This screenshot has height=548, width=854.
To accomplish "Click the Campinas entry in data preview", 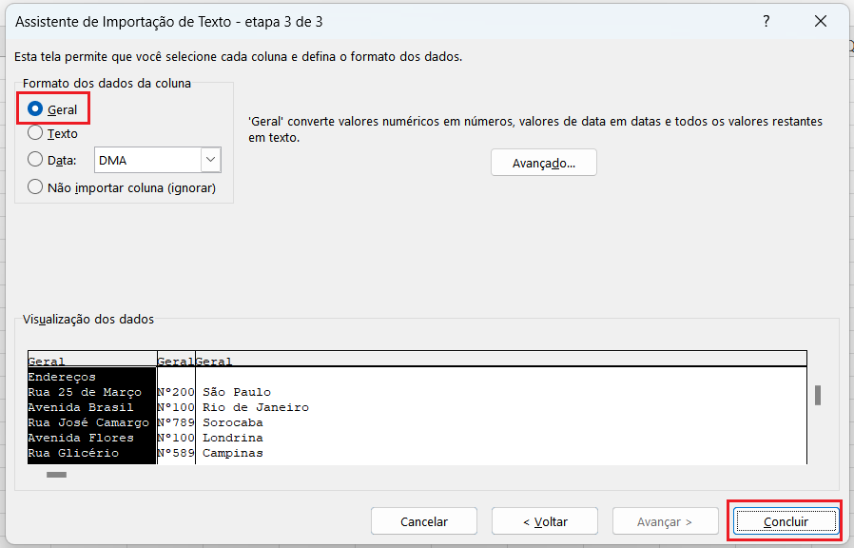I will 233,453.
